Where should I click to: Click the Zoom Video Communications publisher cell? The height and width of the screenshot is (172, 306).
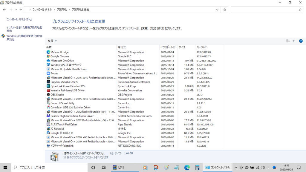coord(137,73)
